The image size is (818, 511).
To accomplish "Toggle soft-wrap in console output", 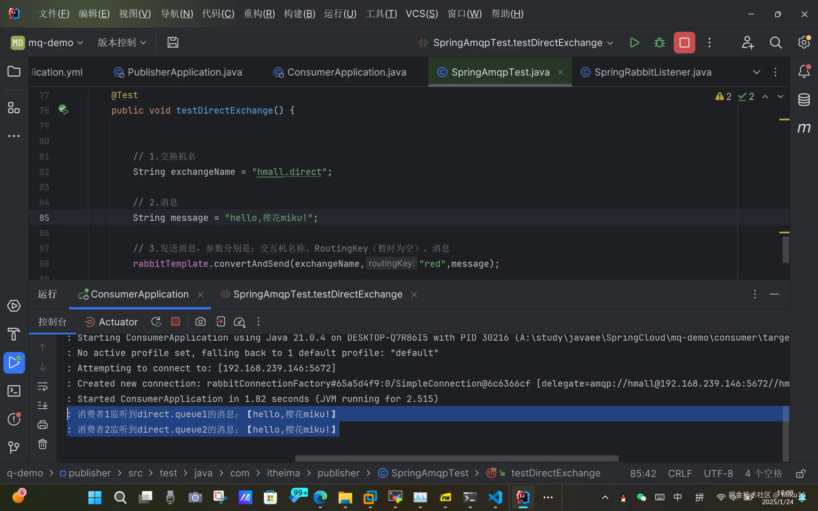I will tap(43, 386).
